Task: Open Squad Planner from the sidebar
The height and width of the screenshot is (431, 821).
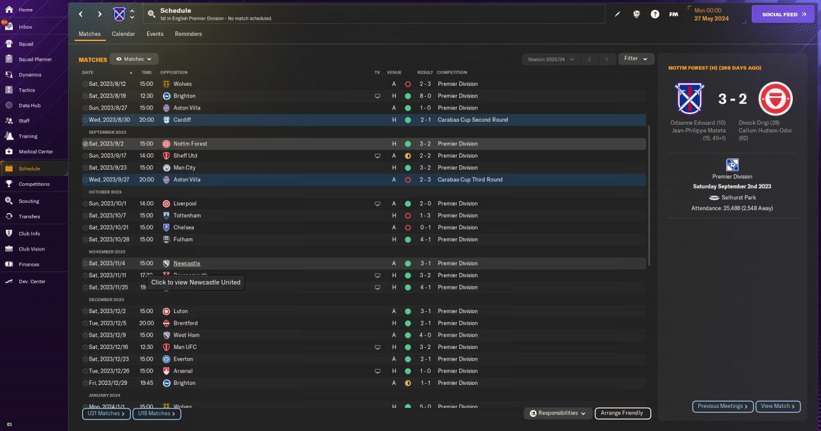Action: point(35,60)
